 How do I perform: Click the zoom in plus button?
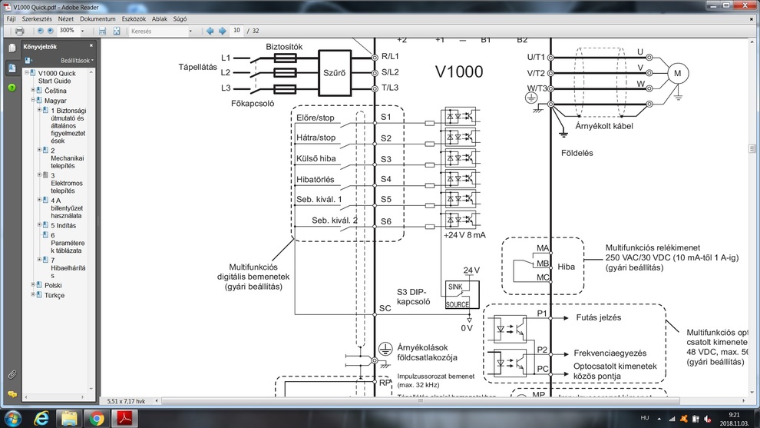(x=51, y=31)
